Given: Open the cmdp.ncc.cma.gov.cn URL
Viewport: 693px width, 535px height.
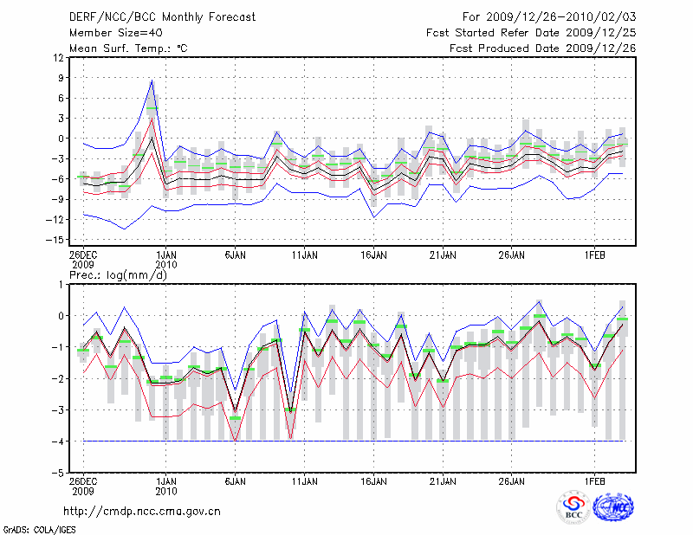Looking at the screenshot, I should (142, 511).
